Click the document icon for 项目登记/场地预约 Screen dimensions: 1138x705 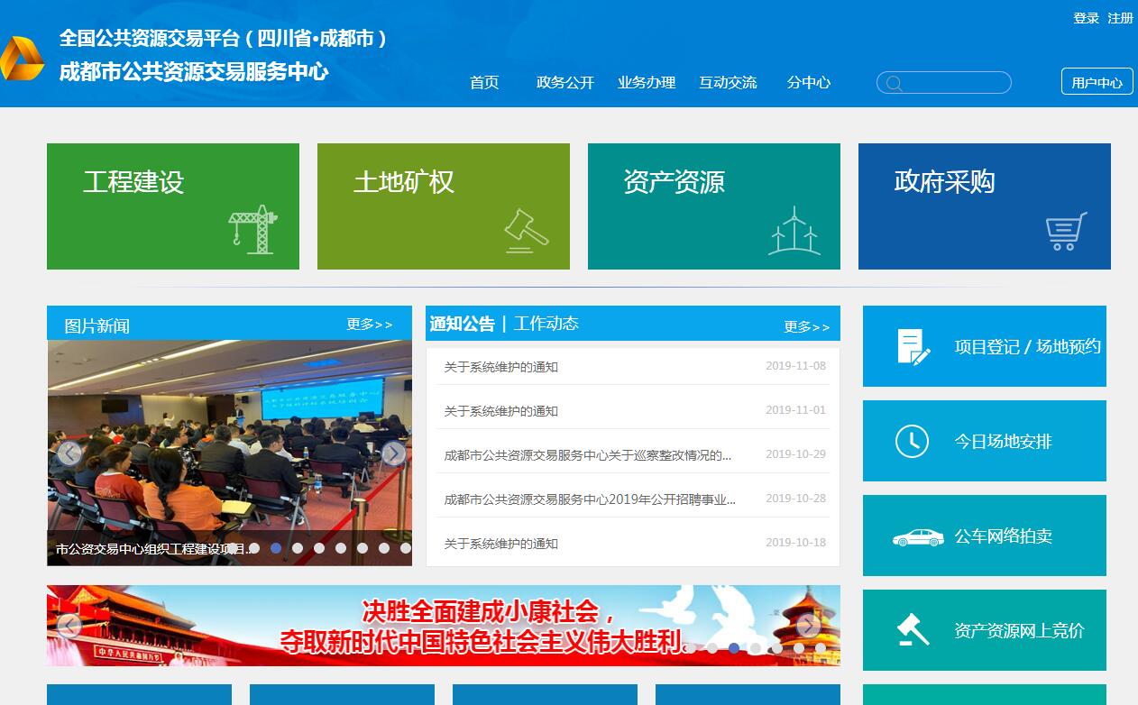pyautogui.click(x=913, y=346)
